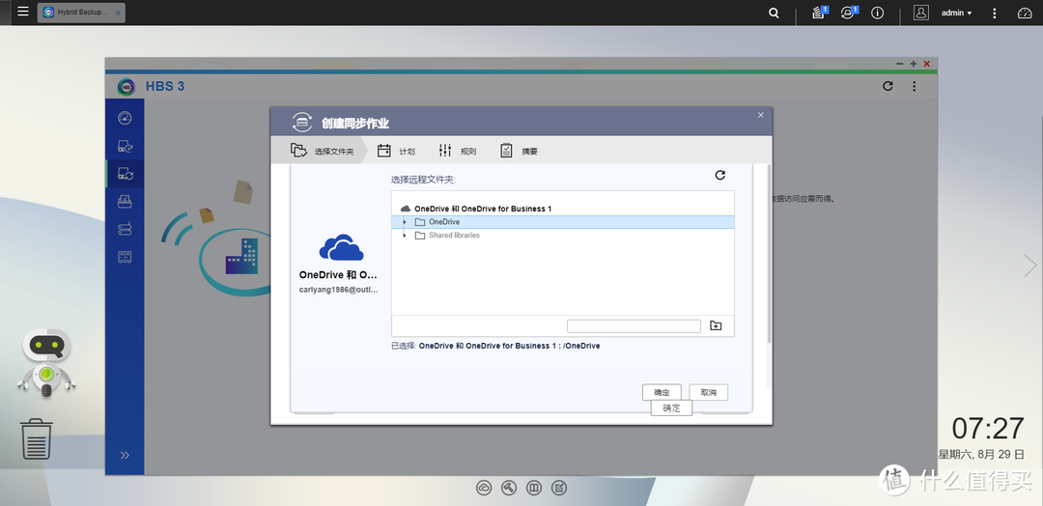Click the dialog vertical scrollbar
1043x506 pixels.
tap(769, 253)
